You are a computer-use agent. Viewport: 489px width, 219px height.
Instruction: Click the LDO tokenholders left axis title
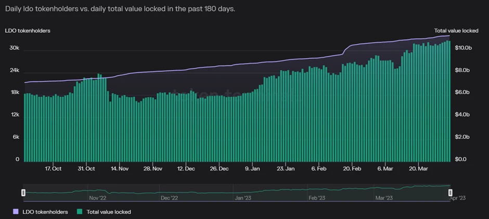coord(28,31)
